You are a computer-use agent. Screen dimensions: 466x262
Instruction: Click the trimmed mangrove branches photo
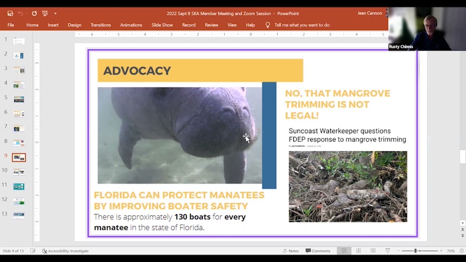click(348, 186)
